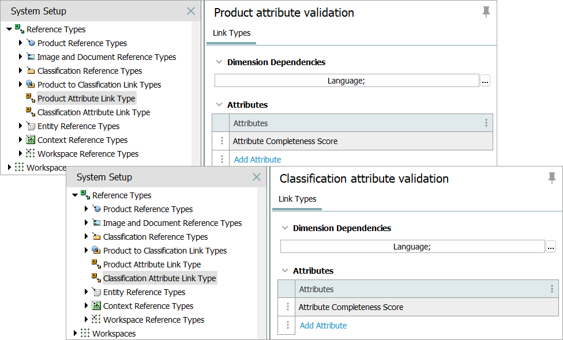Click Context Reference Types icon in lower tree

tap(96, 305)
